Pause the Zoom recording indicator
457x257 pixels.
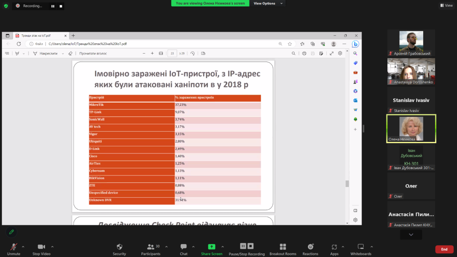[53, 6]
